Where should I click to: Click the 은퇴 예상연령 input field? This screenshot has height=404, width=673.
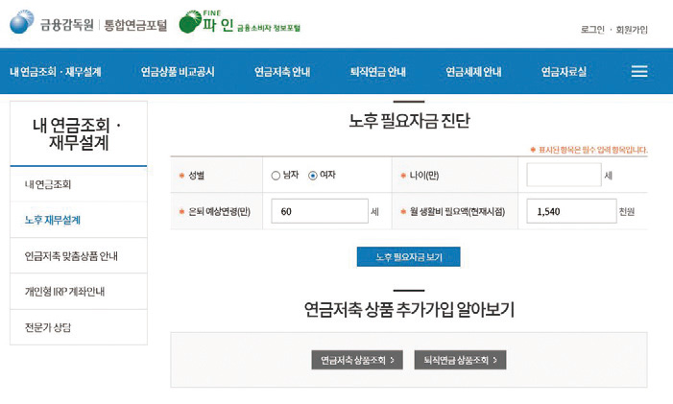(318, 211)
